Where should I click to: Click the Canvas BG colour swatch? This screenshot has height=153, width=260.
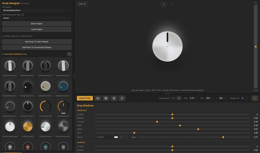click(173, 98)
